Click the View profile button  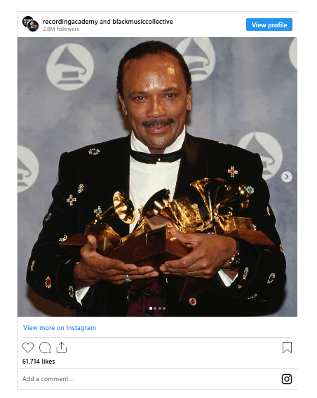pos(269,25)
